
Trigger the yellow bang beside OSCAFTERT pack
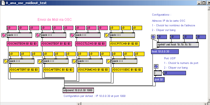coord(5,61)
